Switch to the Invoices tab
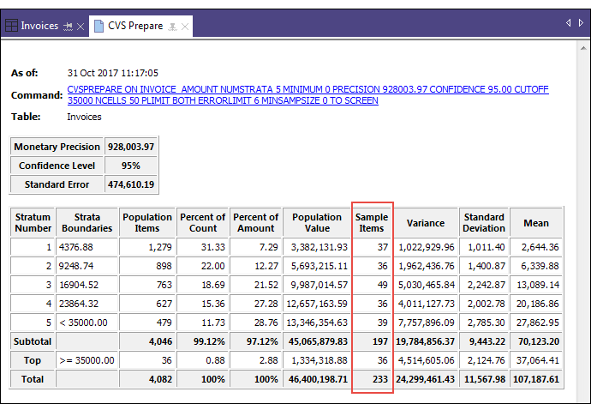591x404 pixels. [39, 26]
